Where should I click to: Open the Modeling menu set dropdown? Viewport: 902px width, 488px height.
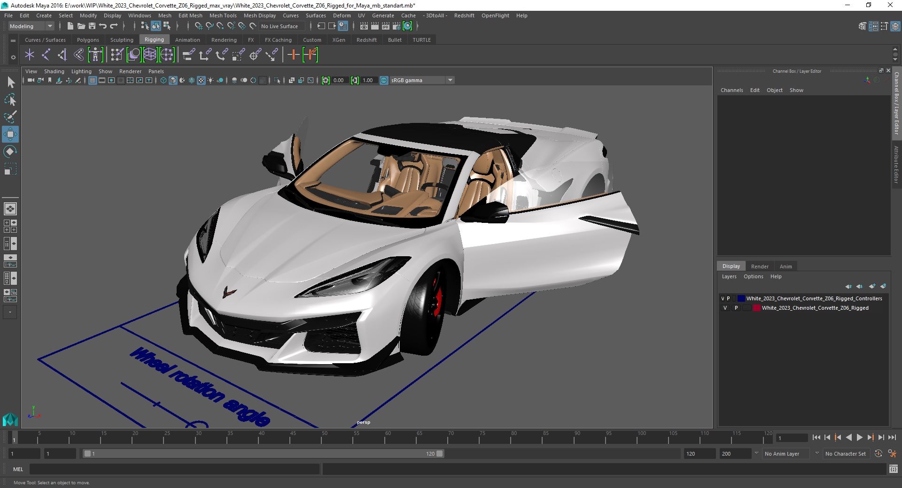31,26
